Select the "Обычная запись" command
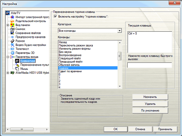The width and height of the screenshot is (182, 136). (x=88, y=65)
